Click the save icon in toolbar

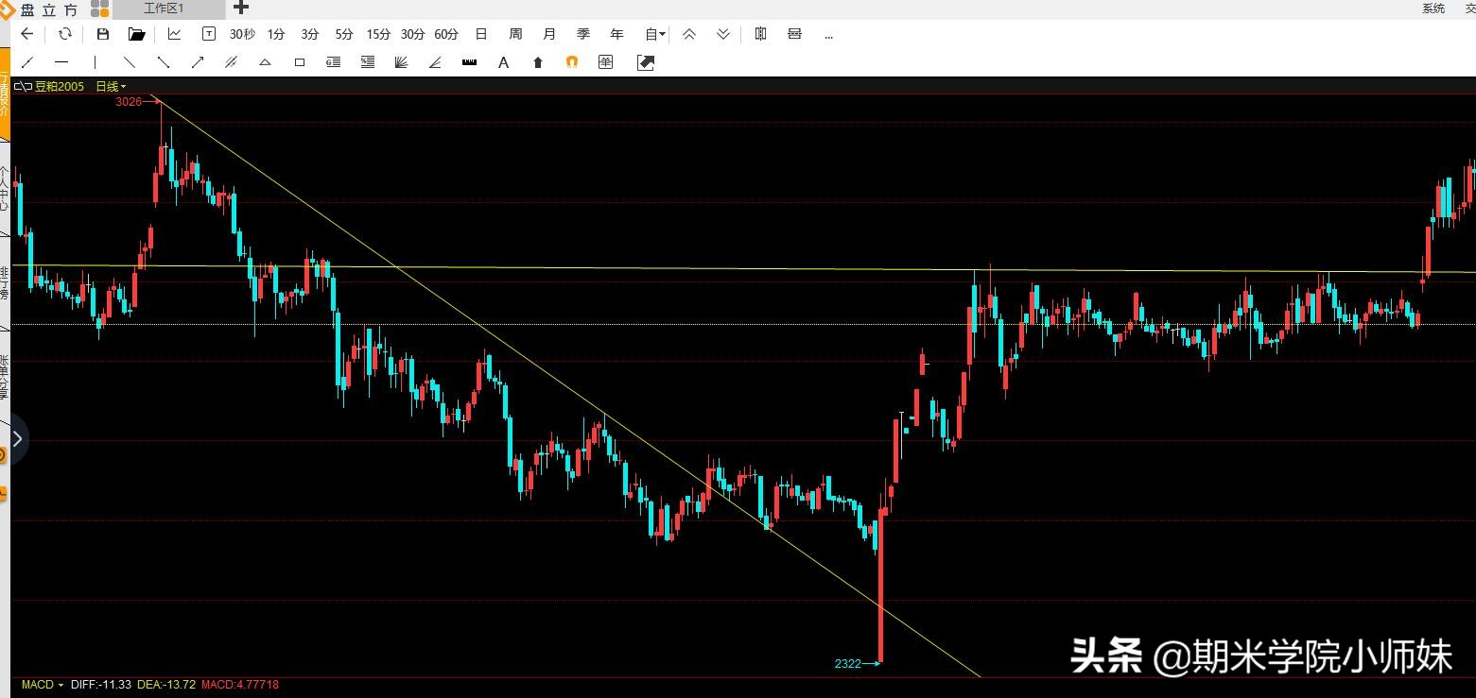point(103,34)
